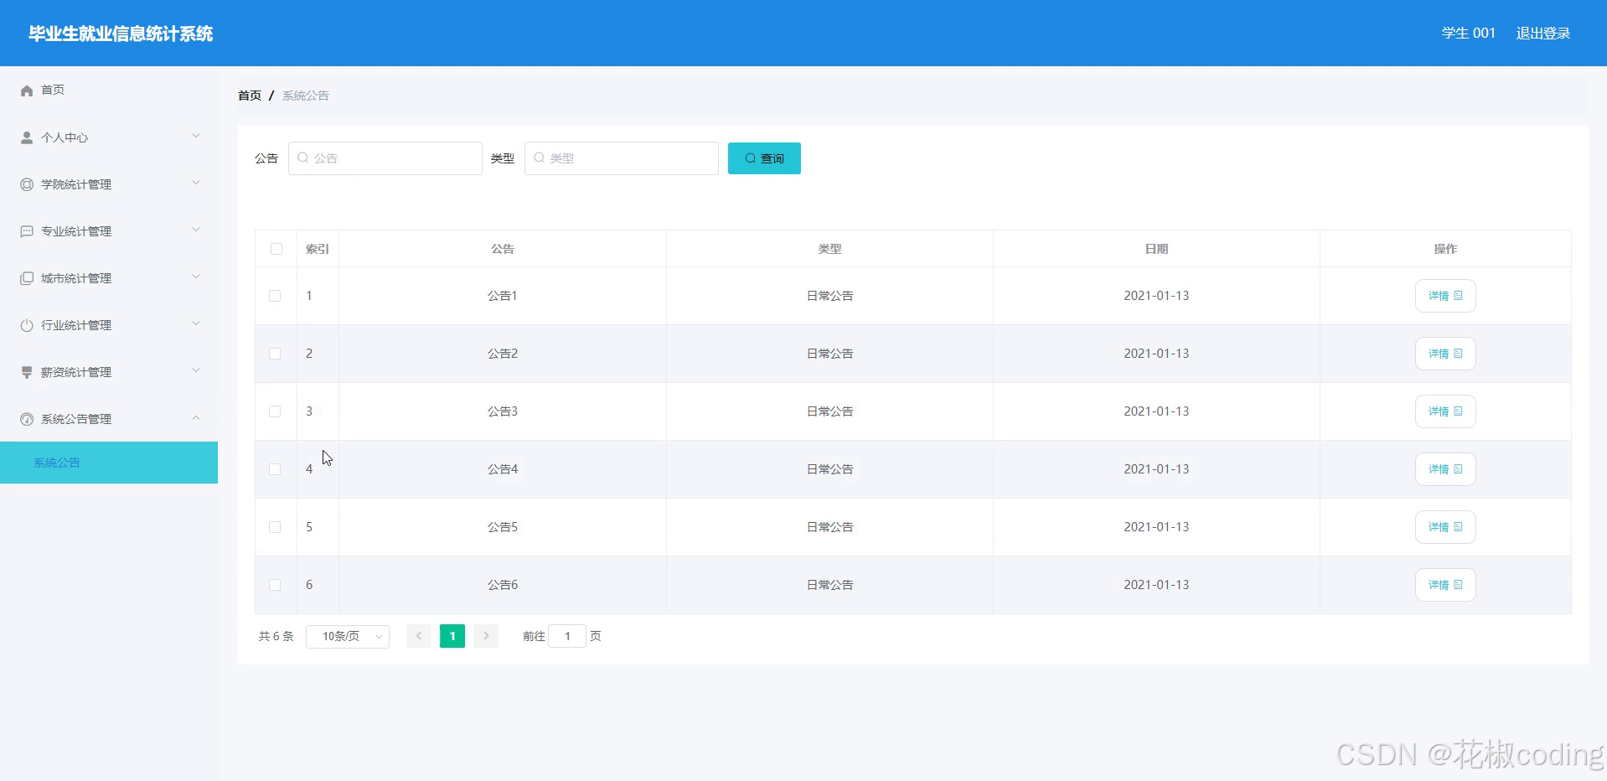Click the document icon in 公告1 详情 button
The height and width of the screenshot is (781, 1607).
coord(1458,296)
